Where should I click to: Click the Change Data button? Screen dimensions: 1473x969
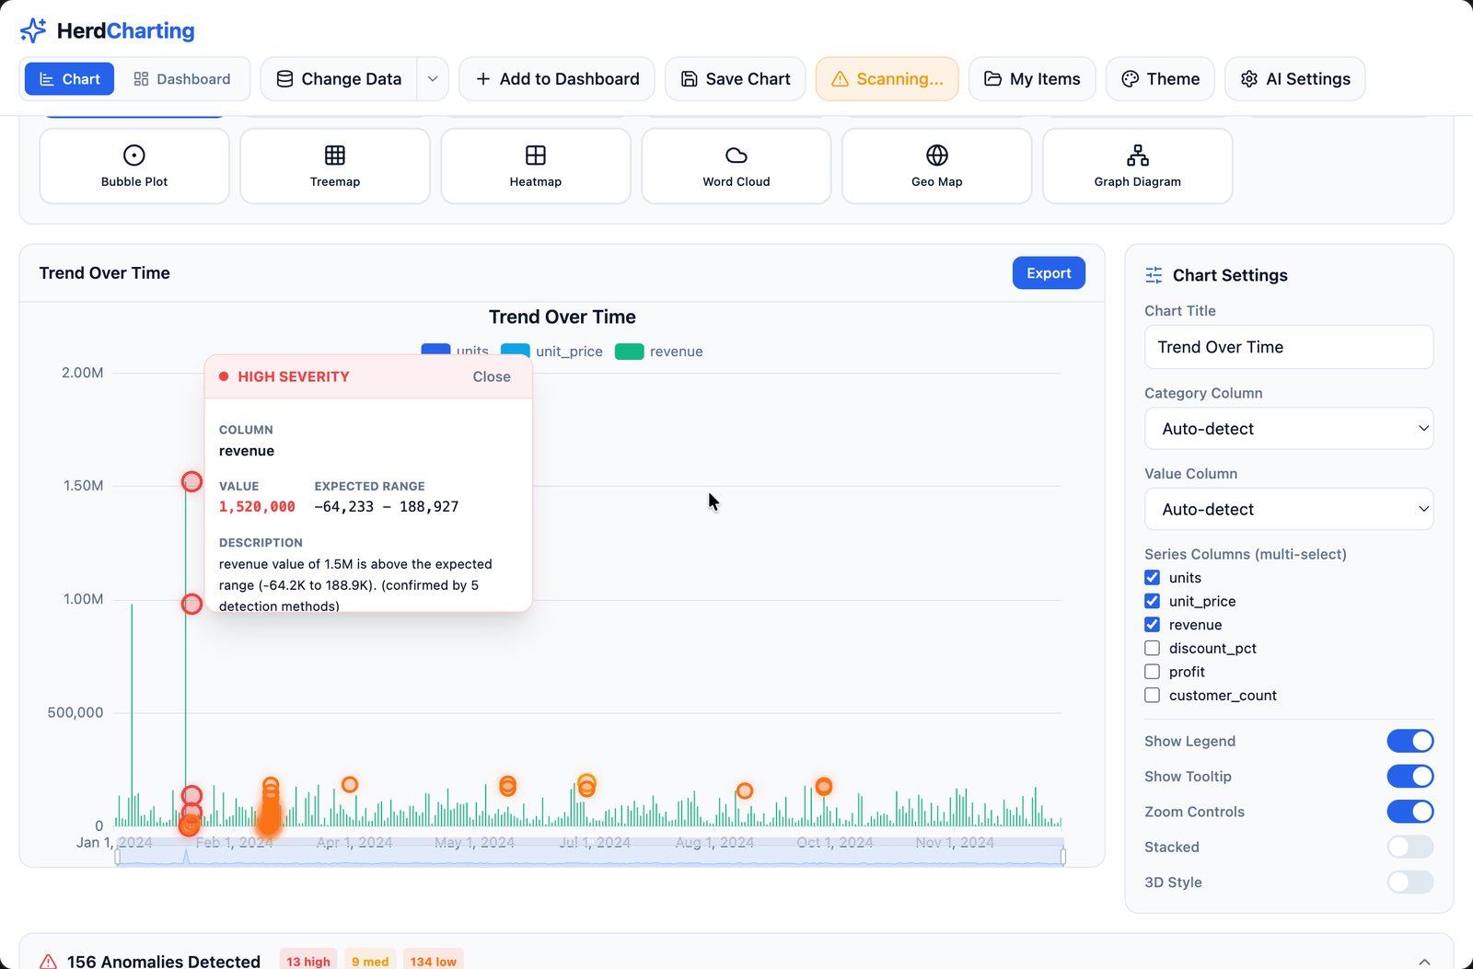coord(339,79)
